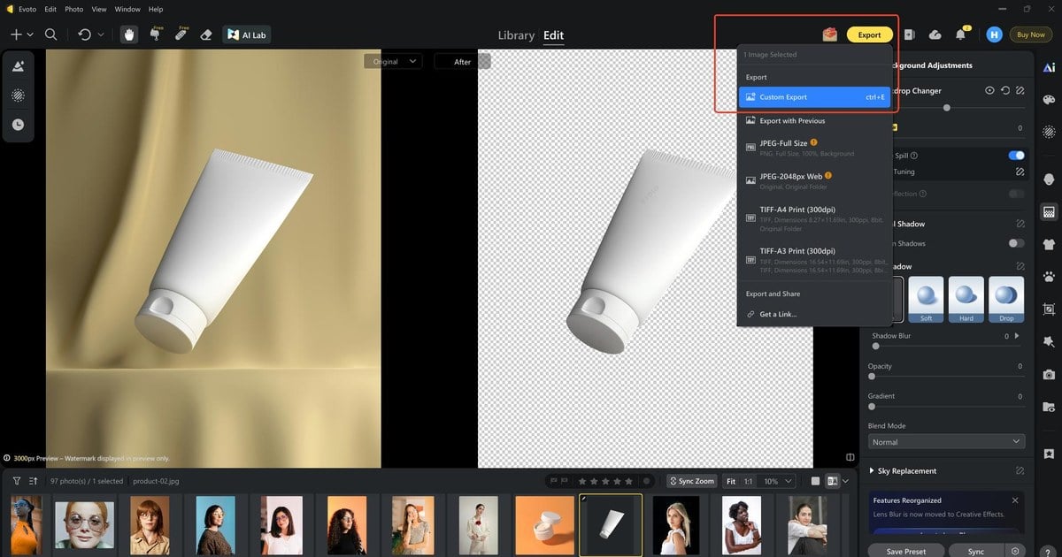1062x557 pixels.
Task: Open the add import dropdown arrow
Action: (30, 35)
